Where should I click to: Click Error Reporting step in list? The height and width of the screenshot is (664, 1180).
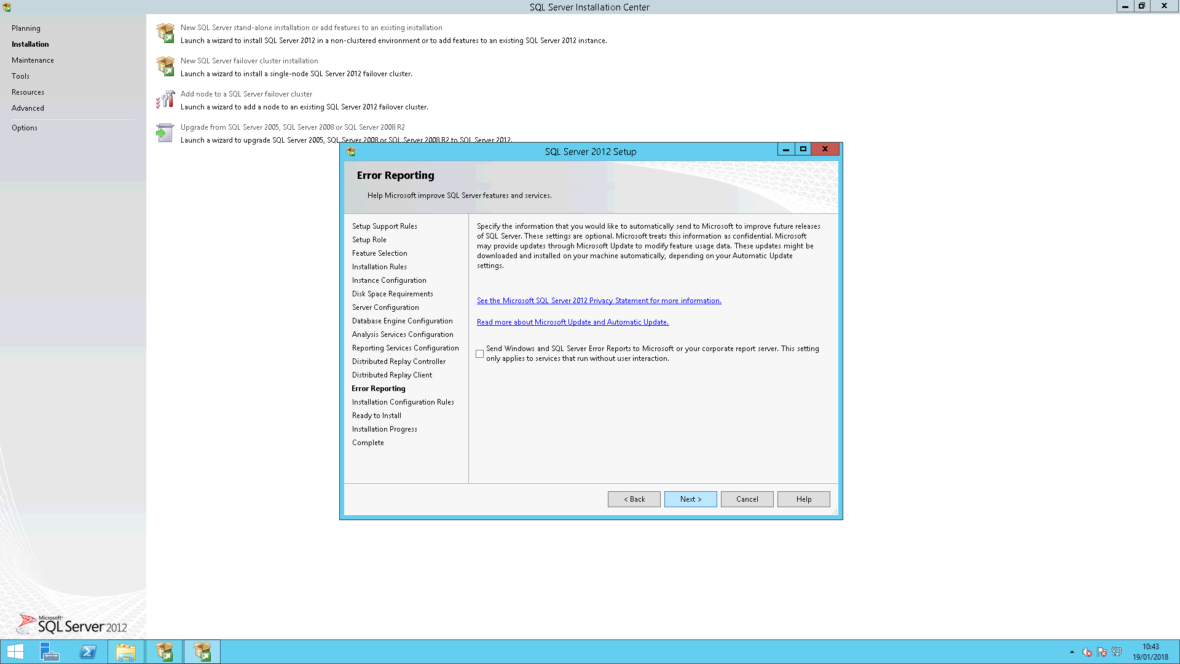(x=379, y=389)
